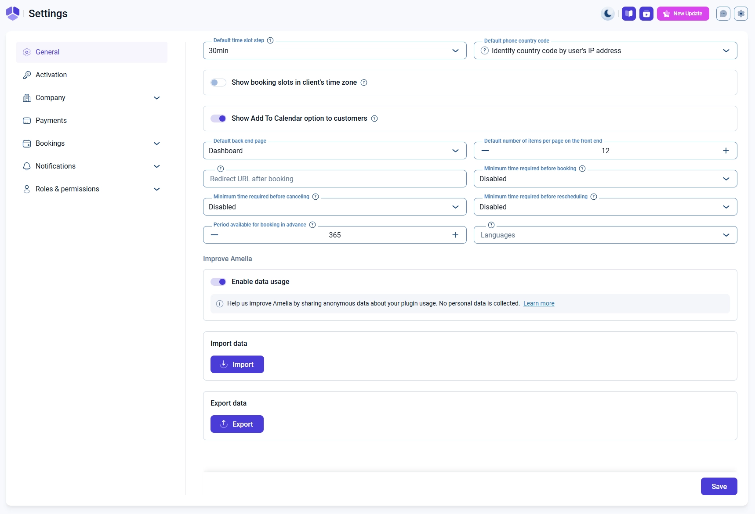Open Minimum time required before booking dropdown
Image resolution: width=755 pixels, height=514 pixels.
coord(606,179)
